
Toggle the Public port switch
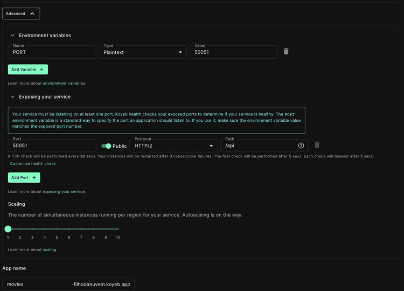point(107,146)
